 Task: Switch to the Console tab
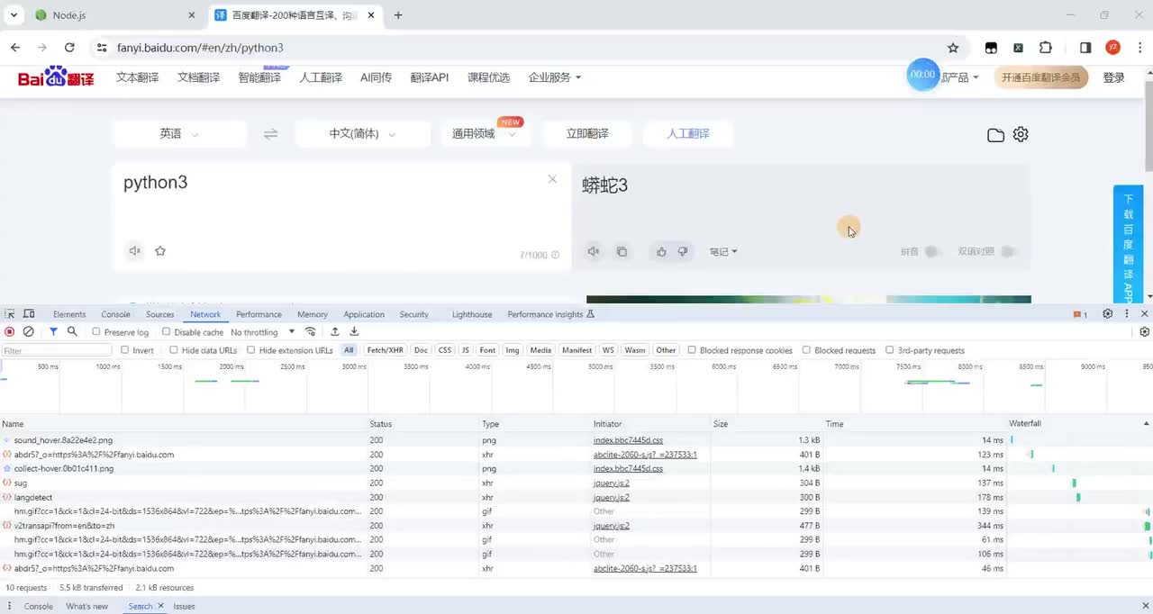(x=115, y=314)
